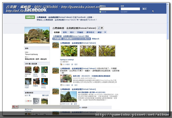Click the 讚 Like button beside page title
The height and width of the screenshot is (118, 172).
101,28
